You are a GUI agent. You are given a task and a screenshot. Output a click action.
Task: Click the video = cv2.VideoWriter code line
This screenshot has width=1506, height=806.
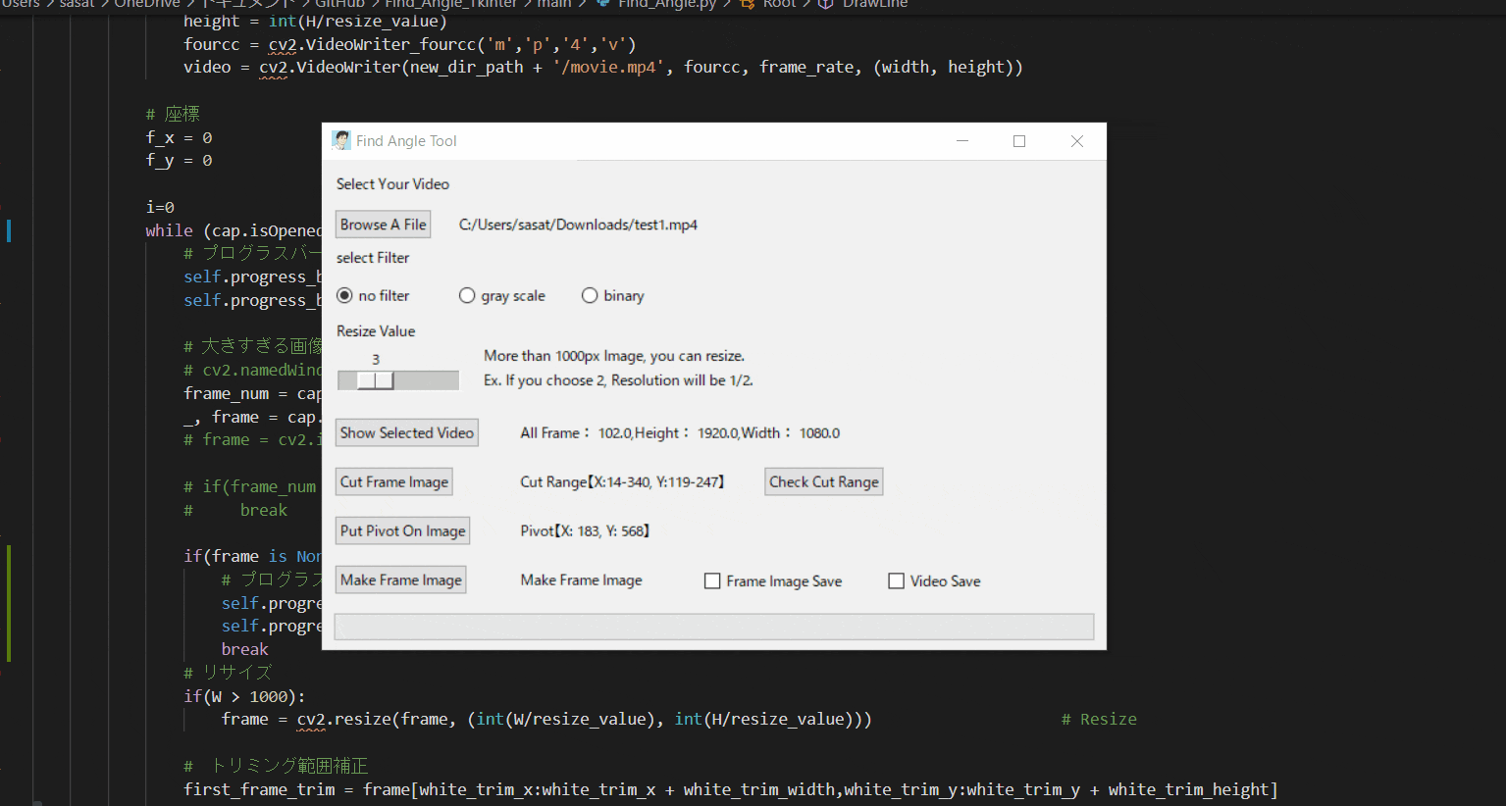click(x=603, y=67)
